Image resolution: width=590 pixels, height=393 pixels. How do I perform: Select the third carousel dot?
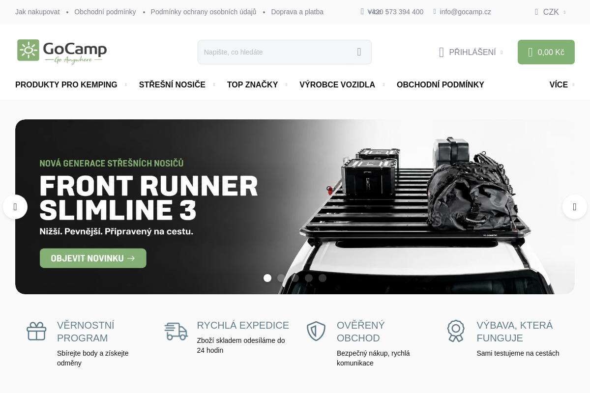coord(295,278)
